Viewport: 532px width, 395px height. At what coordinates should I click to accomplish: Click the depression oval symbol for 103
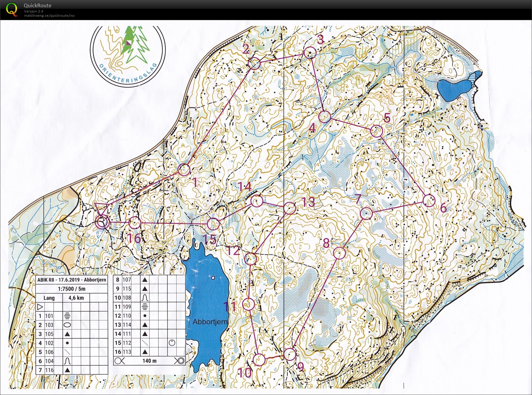(x=67, y=325)
